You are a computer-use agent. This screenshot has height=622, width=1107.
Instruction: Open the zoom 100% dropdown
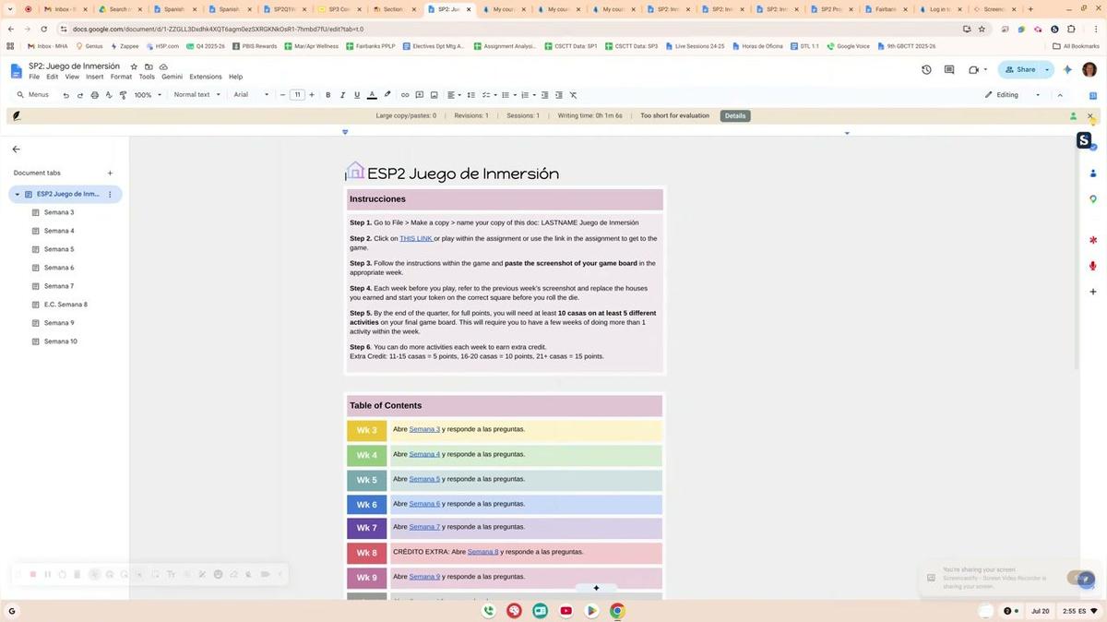pos(147,95)
